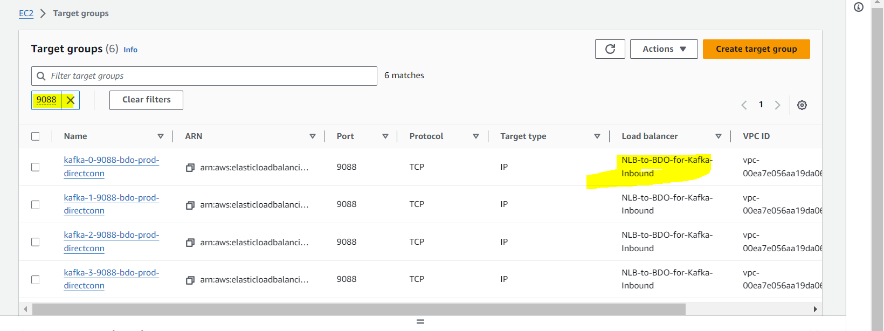Click Load balancer of kafka-3 row

coord(667,279)
